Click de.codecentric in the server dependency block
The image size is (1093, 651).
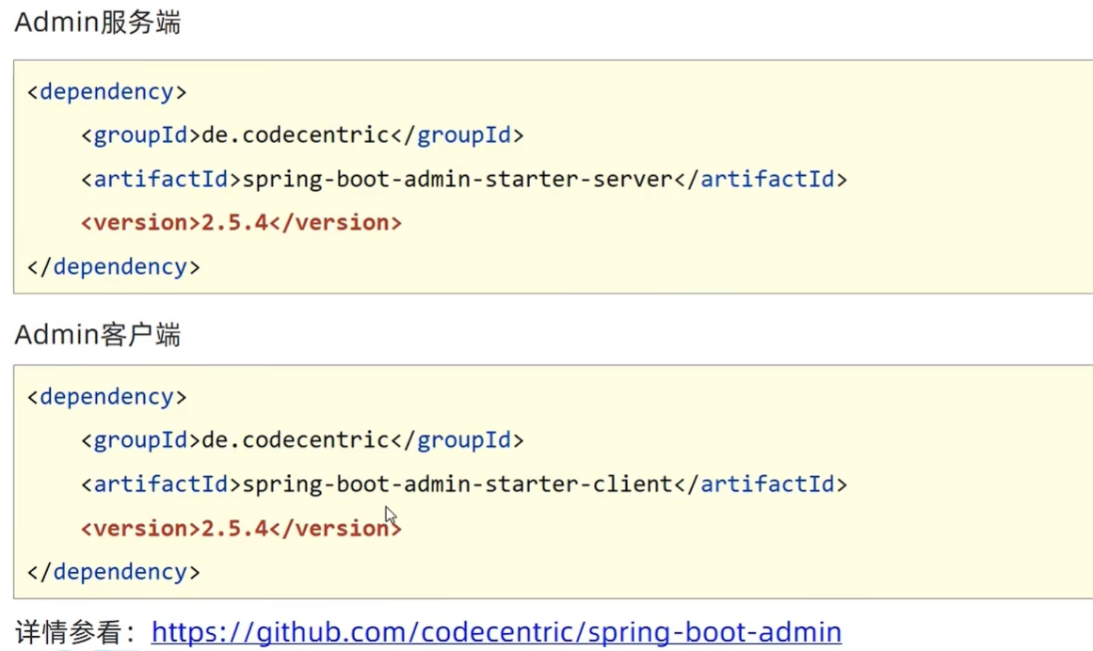coord(296,135)
